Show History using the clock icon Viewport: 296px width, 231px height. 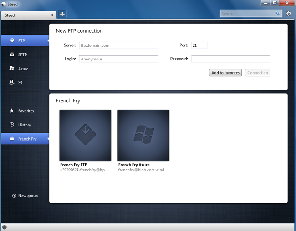[12, 125]
